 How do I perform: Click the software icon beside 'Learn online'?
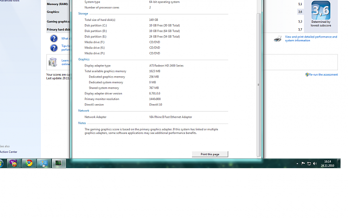point(53,62)
